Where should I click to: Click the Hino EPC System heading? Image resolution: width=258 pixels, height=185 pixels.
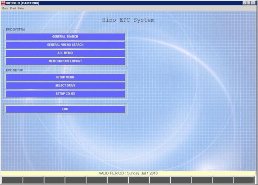click(128, 20)
